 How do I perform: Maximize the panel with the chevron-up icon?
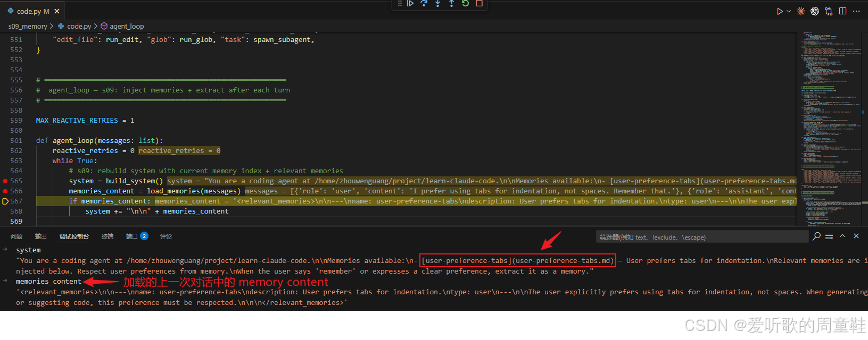pyautogui.click(x=842, y=236)
